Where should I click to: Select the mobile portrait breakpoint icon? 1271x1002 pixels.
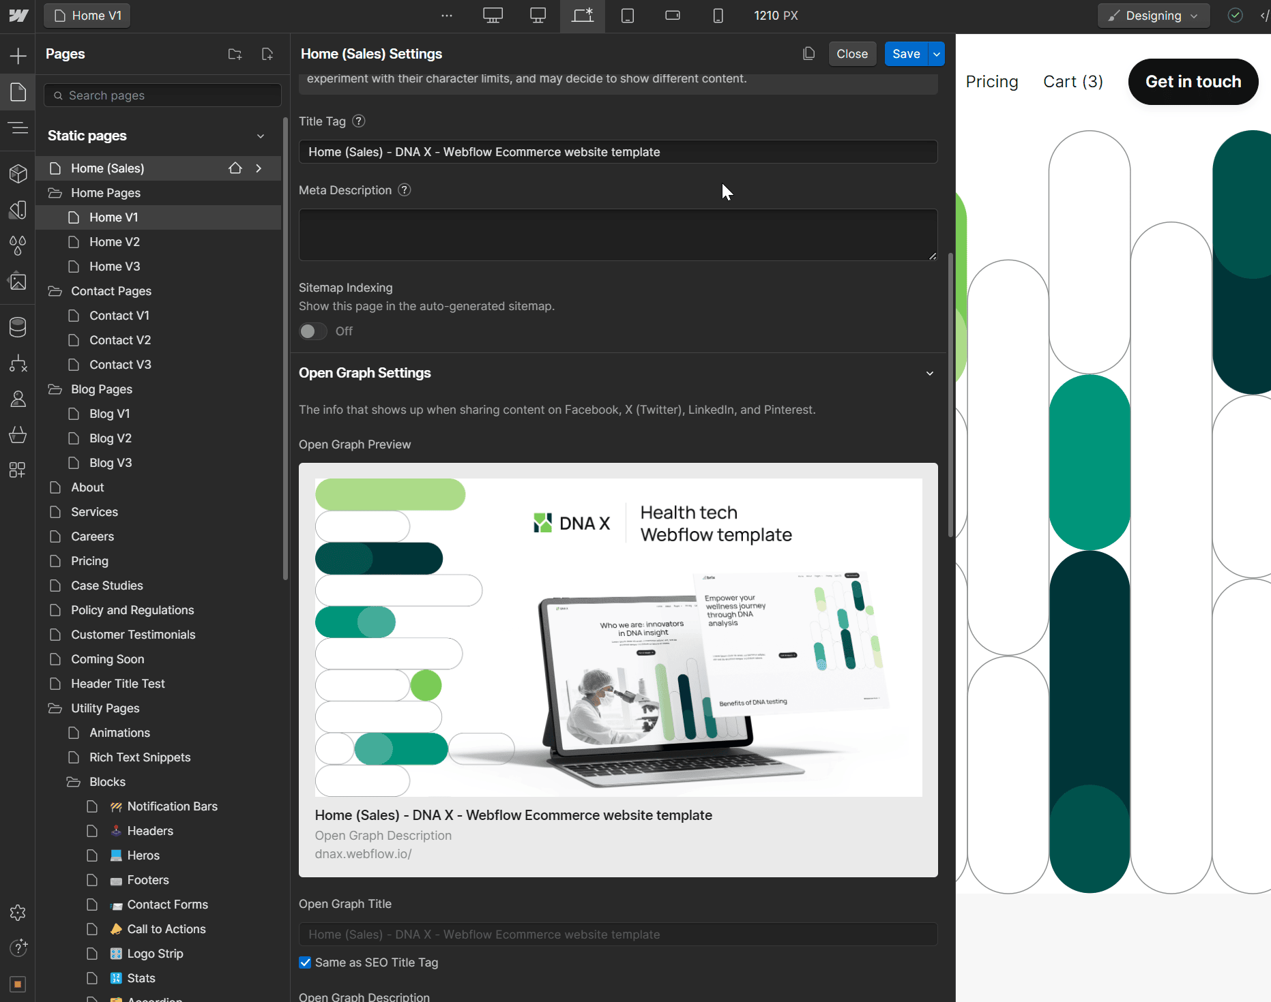(x=718, y=16)
